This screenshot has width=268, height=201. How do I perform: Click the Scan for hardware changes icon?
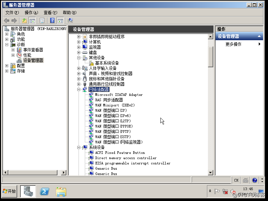click(x=70, y=21)
